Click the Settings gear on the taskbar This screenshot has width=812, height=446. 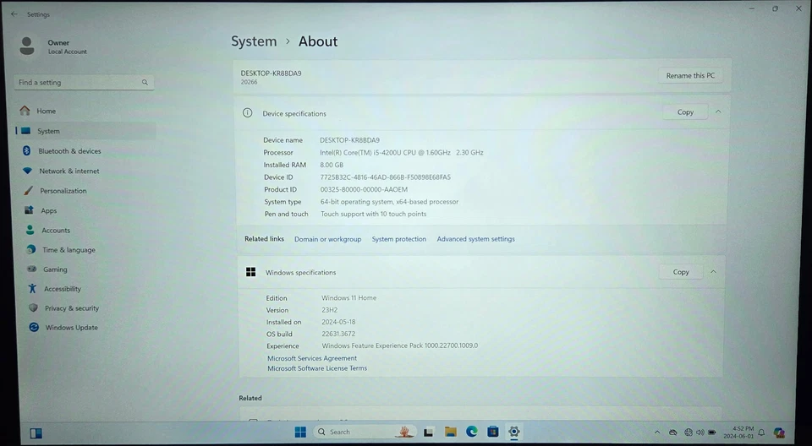513,431
